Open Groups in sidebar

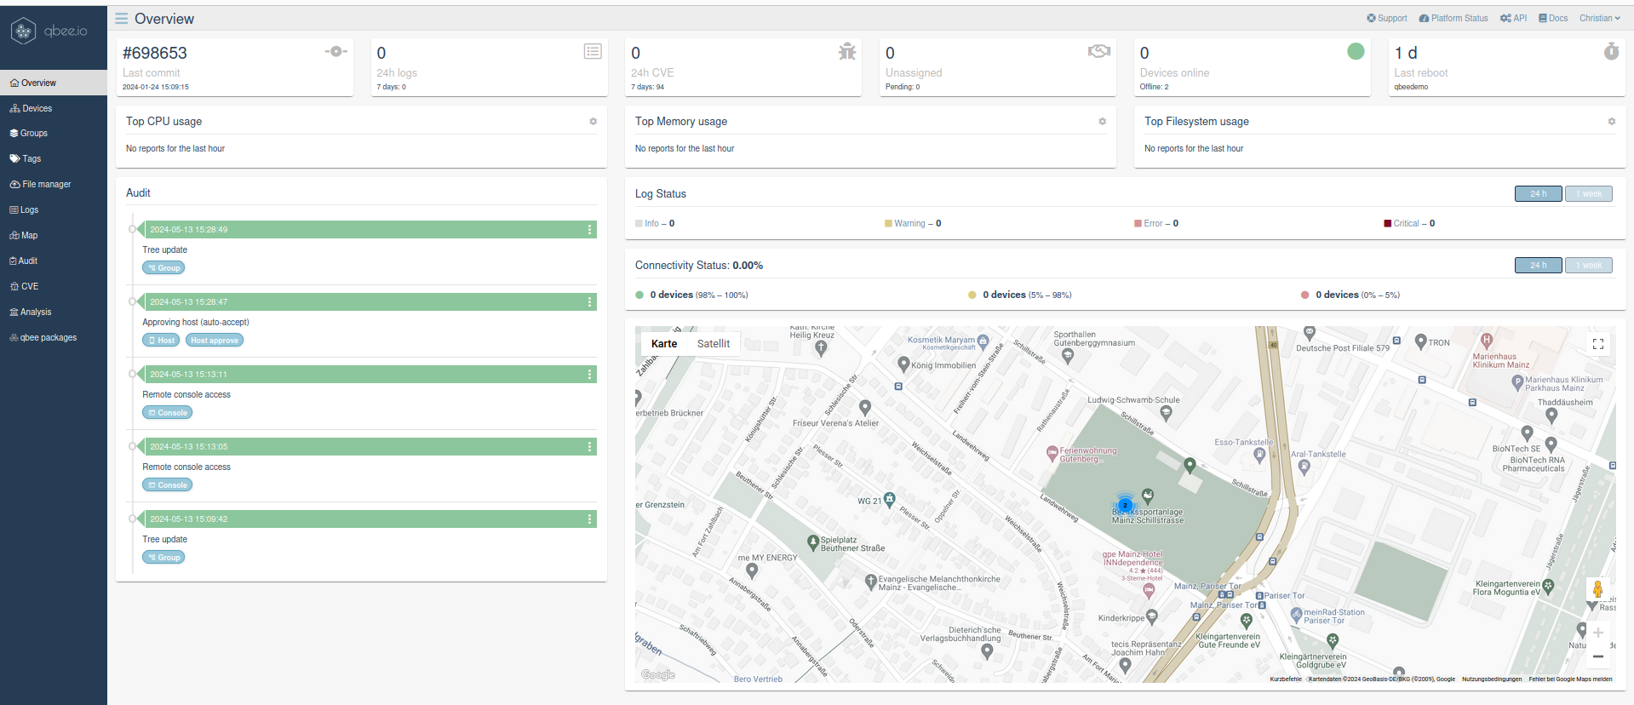point(54,133)
